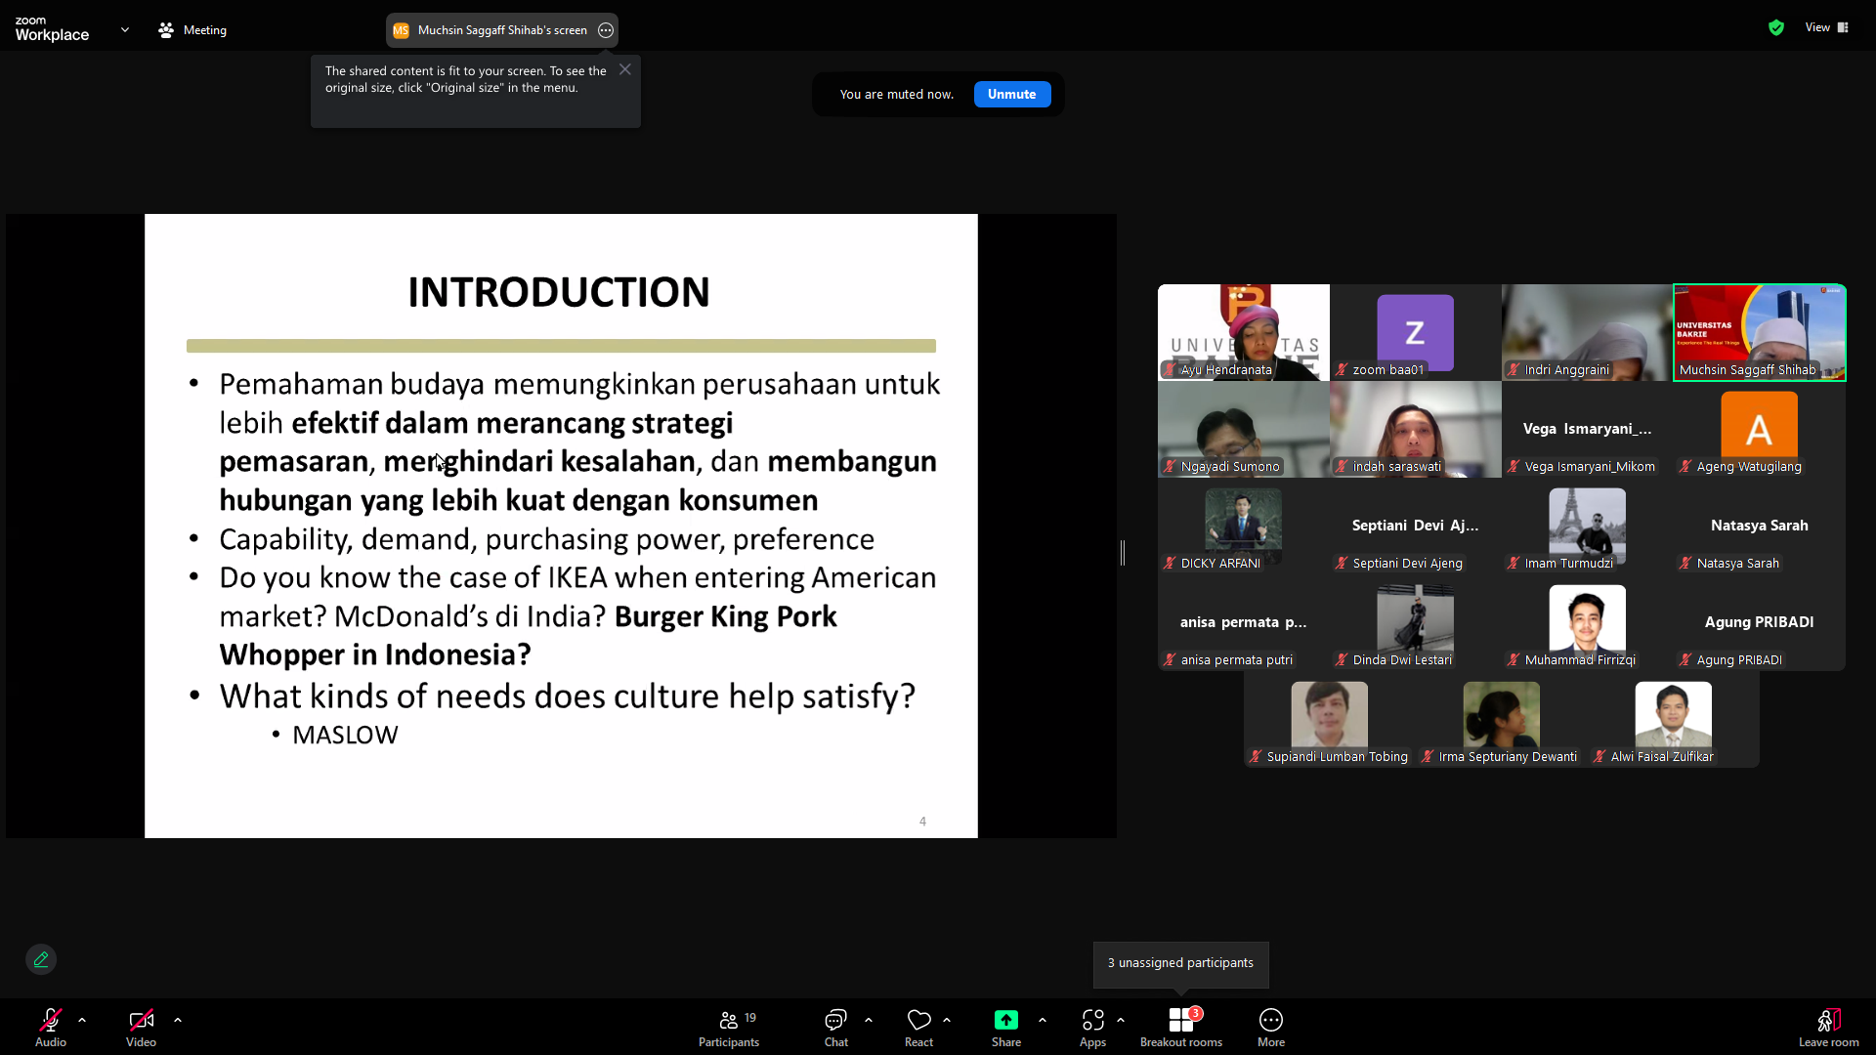Select Septiani Devi Ajeng's tile
Screen dimensions: 1876x1055
(x=1416, y=526)
